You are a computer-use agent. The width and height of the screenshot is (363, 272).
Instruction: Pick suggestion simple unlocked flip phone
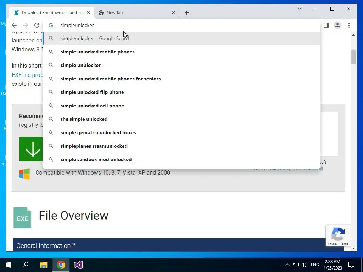(182, 92)
